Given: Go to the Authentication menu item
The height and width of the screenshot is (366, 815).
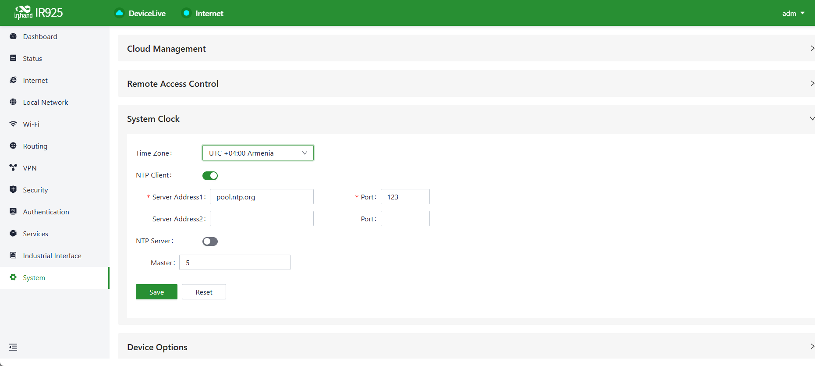Looking at the screenshot, I should coord(55,212).
